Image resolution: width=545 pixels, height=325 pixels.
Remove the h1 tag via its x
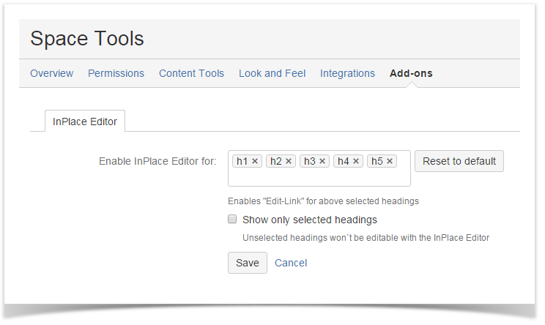tap(255, 161)
